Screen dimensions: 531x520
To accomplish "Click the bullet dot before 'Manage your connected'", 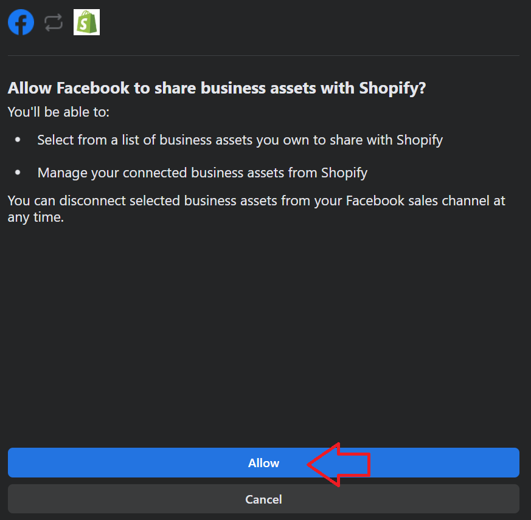I will click(18, 173).
